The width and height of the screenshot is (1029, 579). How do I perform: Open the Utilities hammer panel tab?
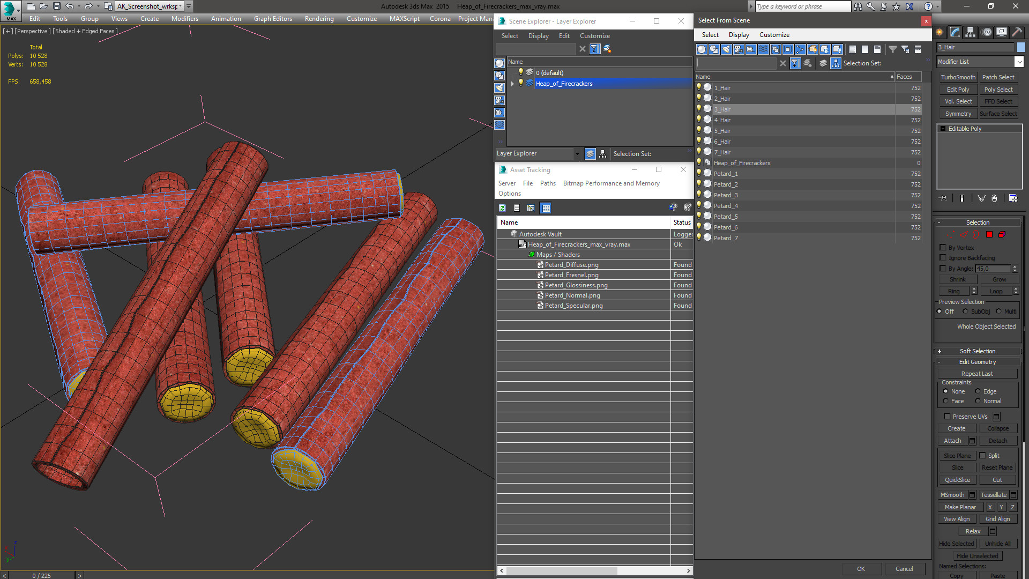pyautogui.click(x=1017, y=33)
